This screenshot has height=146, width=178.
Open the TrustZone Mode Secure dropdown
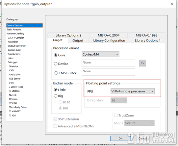pyautogui.click(x=140, y=123)
